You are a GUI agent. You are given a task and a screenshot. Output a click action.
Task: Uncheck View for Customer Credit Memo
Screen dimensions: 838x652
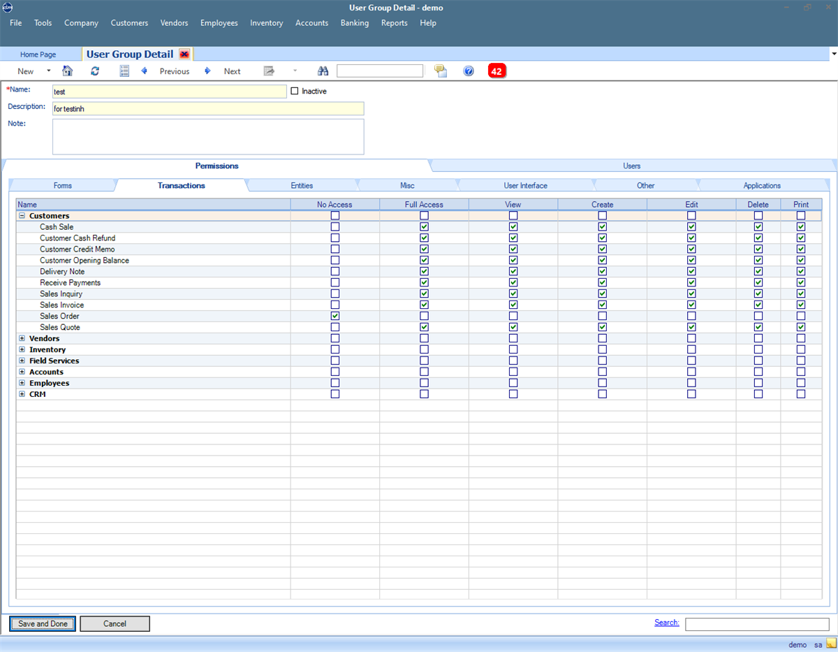click(513, 249)
